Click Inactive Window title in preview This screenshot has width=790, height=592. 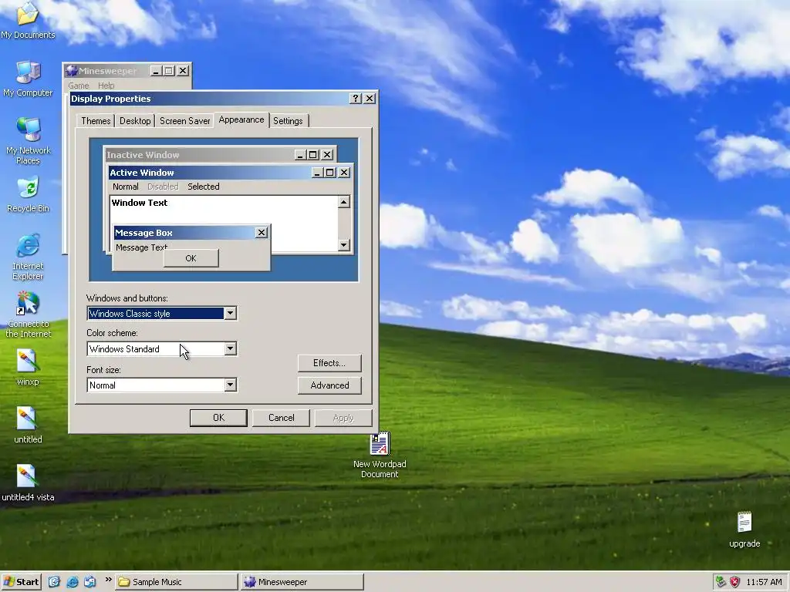point(143,154)
